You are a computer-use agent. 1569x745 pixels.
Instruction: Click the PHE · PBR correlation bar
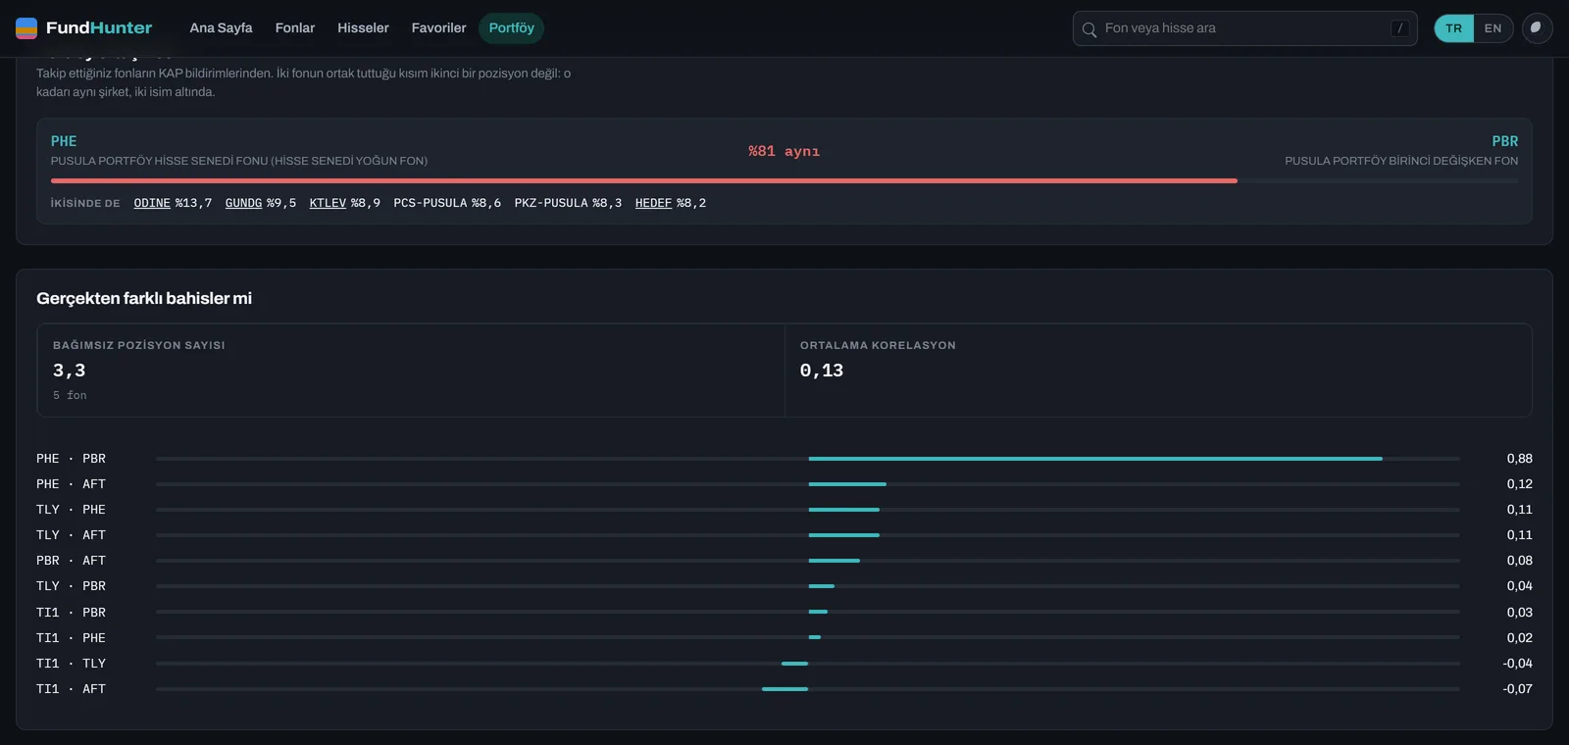(1095, 459)
